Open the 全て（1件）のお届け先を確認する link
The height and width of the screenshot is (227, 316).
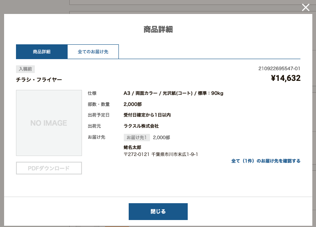coord(266,161)
